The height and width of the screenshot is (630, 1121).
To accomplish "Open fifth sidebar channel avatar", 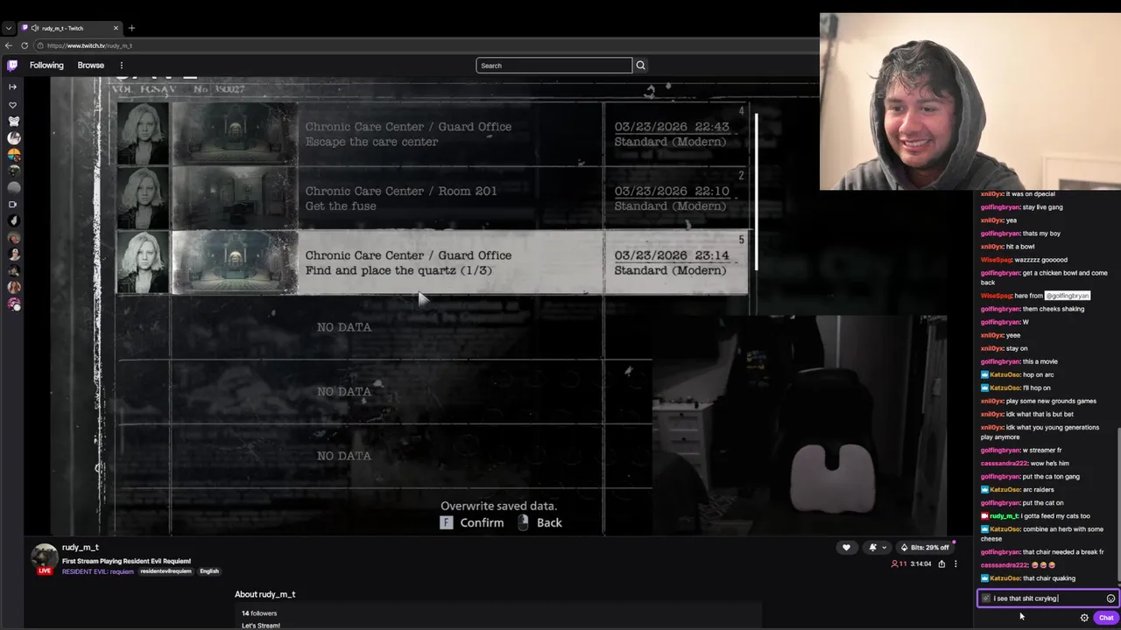I will click(13, 187).
